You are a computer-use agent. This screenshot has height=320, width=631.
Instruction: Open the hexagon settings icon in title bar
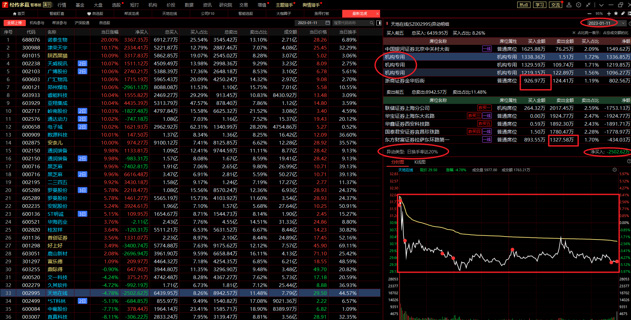pos(578,5)
